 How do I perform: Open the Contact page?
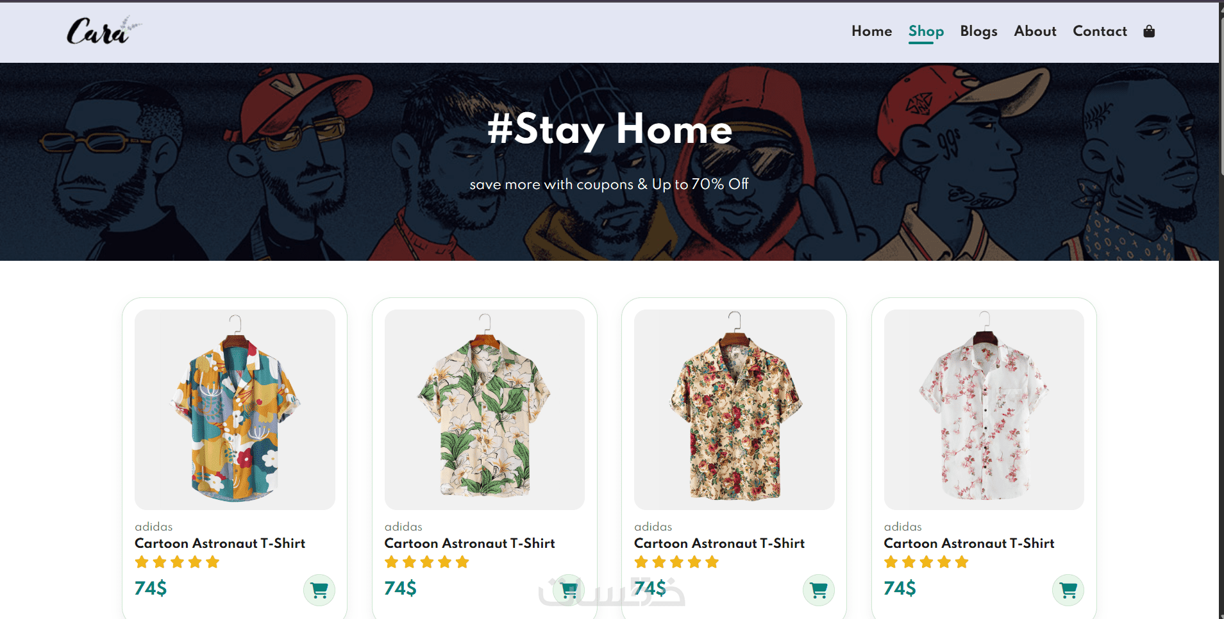pyautogui.click(x=1100, y=31)
